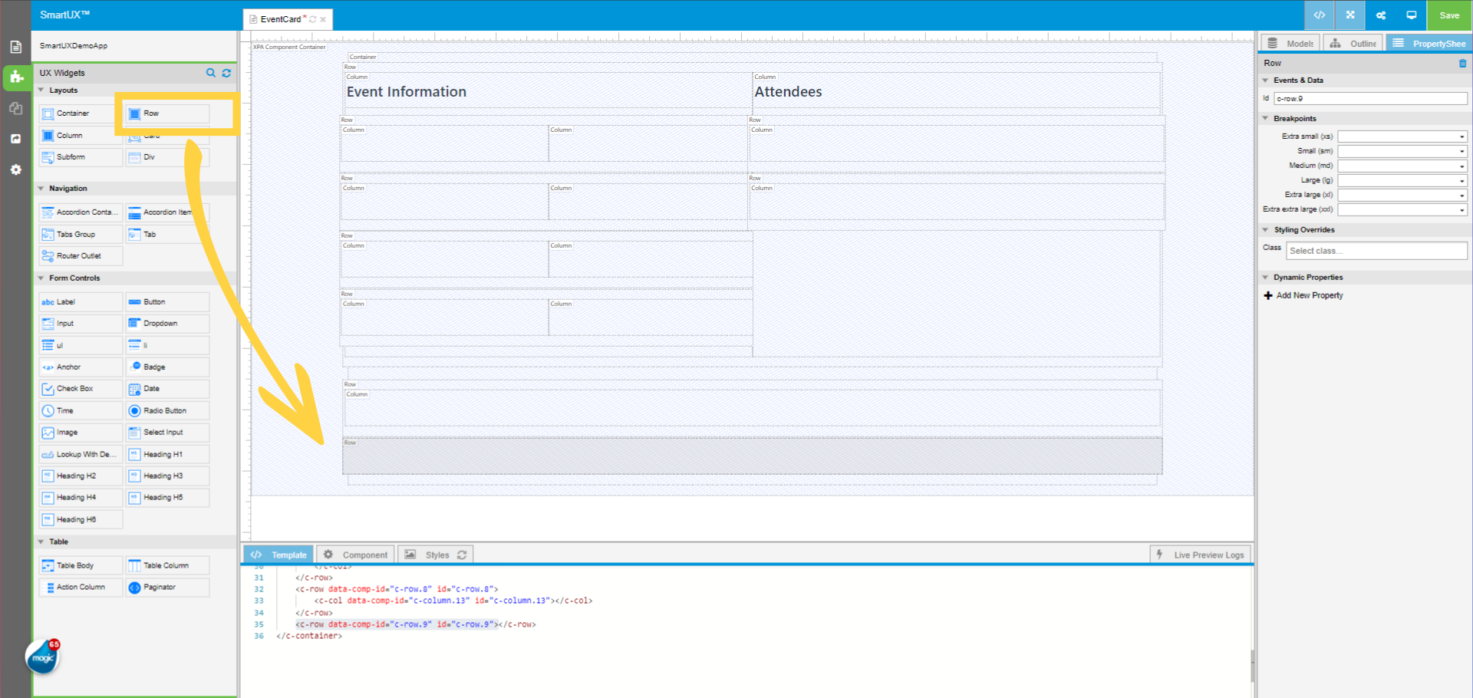Click the Id input field
This screenshot has width=1473, height=698.
click(x=1370, y=99)
